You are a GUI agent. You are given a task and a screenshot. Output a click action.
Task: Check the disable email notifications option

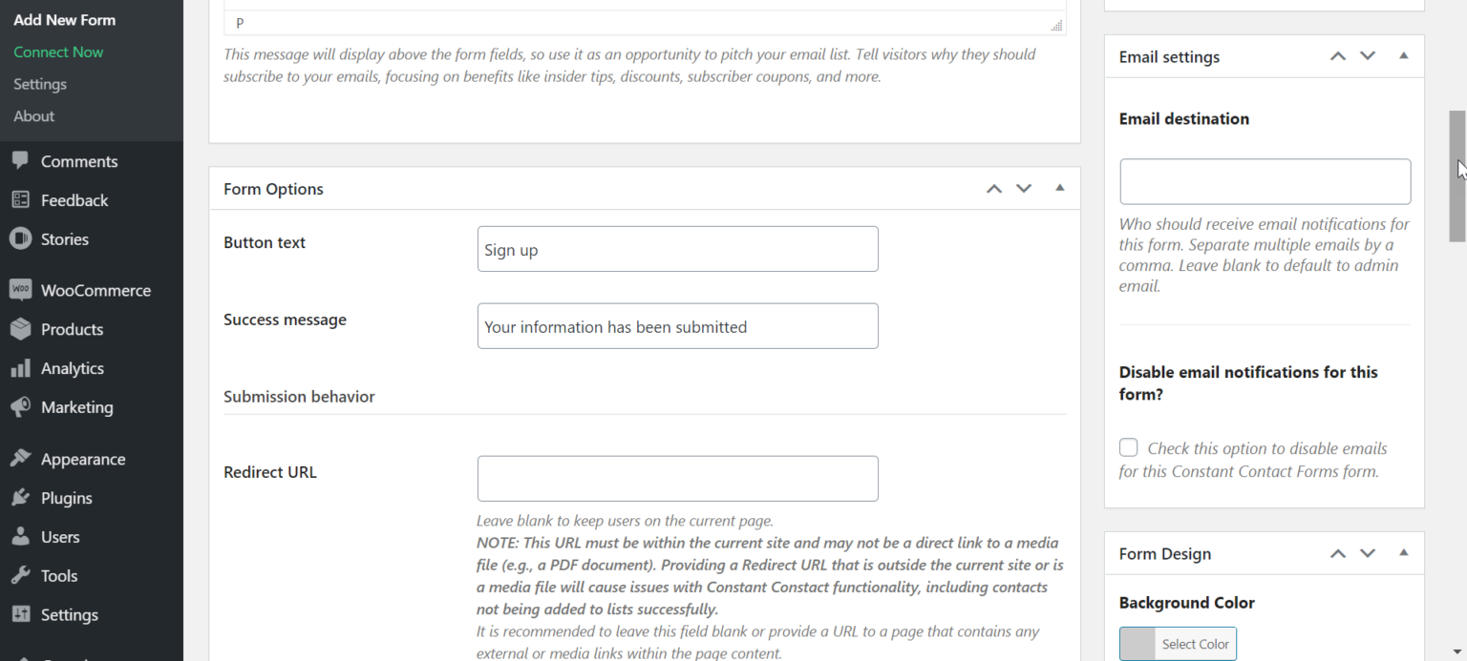pos(1128,446)
